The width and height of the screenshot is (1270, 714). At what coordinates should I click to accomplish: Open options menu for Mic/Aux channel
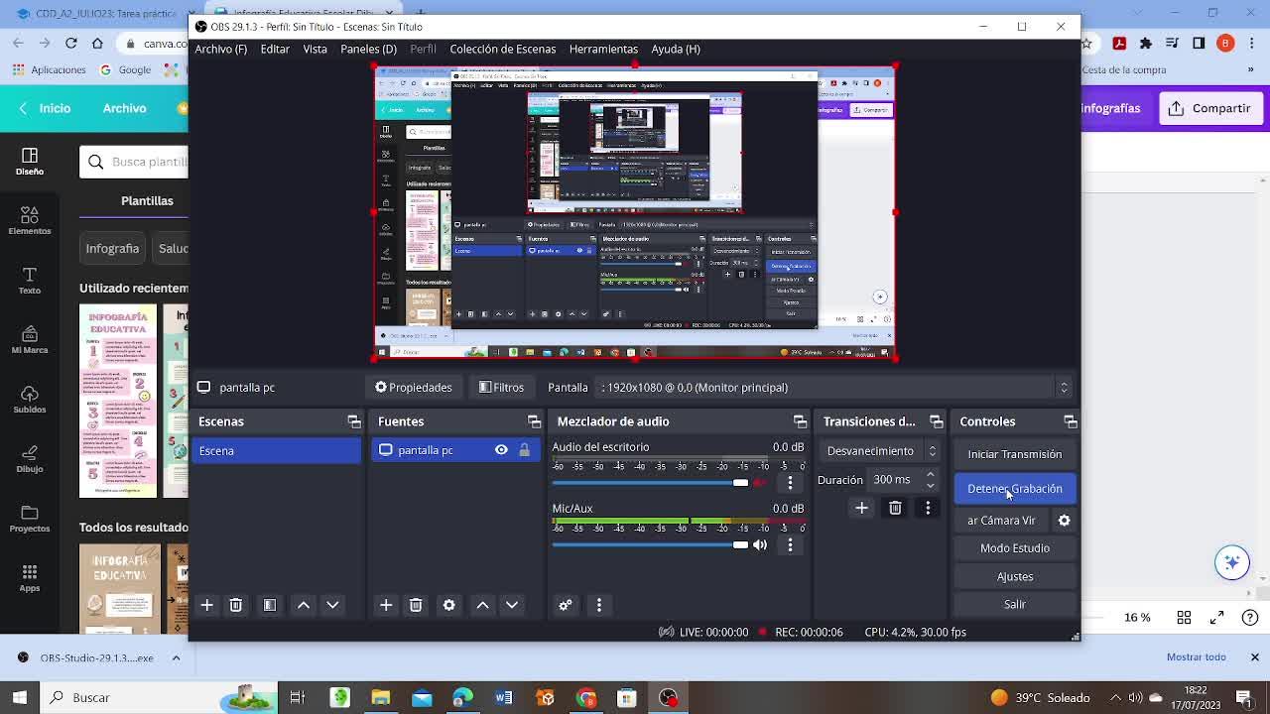click(x=790, y=544)
